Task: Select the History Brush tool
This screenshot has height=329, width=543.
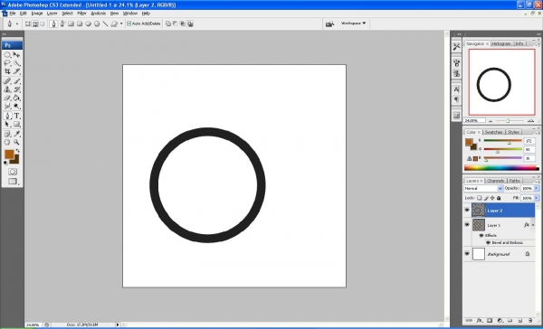Action: pos(16,89)
